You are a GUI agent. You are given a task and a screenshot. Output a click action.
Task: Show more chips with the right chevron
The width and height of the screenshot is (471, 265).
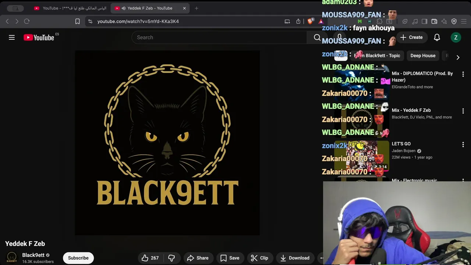click(458, 57)
